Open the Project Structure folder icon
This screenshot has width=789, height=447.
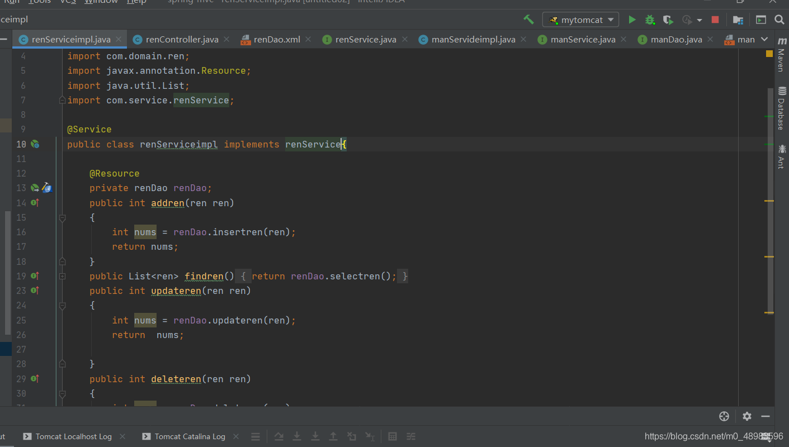[738, 20]
